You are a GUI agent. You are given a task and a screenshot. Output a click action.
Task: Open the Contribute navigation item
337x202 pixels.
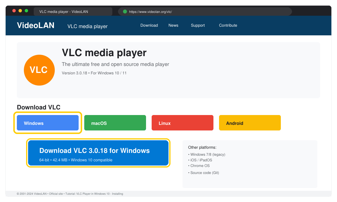(228, 25)
